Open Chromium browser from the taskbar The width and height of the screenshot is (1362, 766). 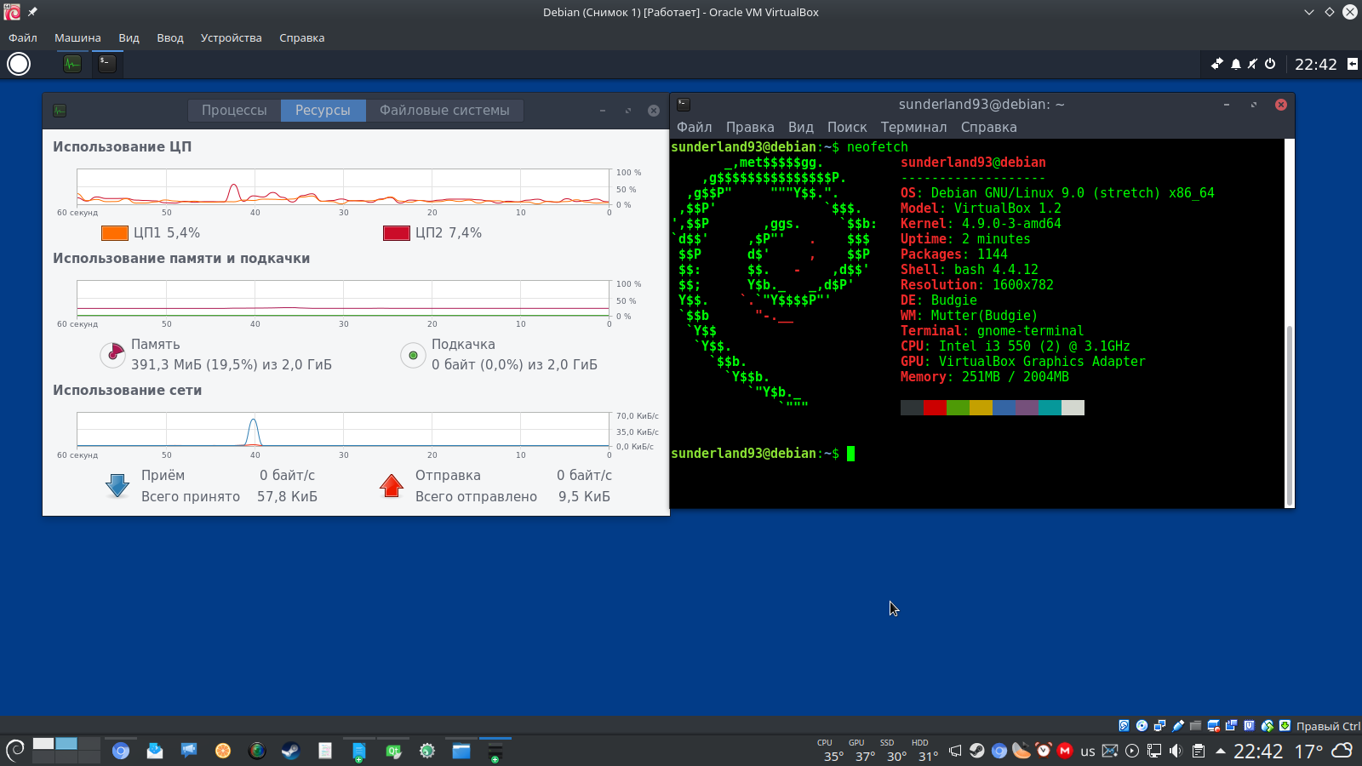(122, 752)
